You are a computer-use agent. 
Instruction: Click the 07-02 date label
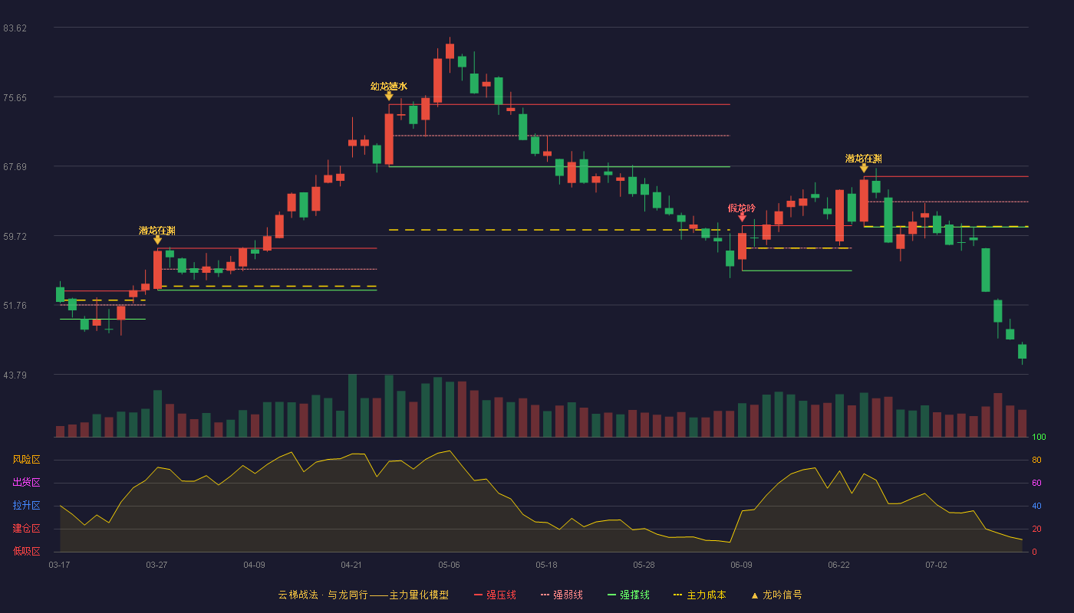click(x=936, y=565)
